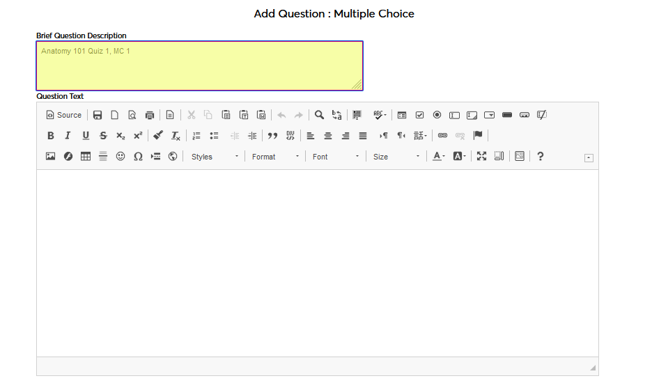
Task: Open the About CKEditor question mark button
Action: 540,157
